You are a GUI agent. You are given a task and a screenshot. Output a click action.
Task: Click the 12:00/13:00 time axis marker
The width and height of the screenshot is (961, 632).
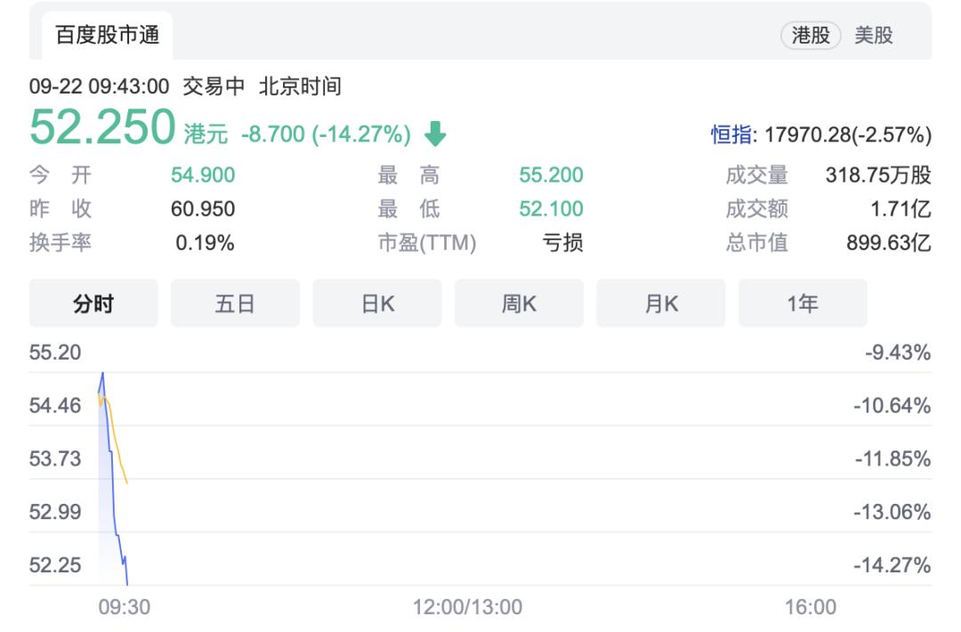pyautogui.click(x=467, y=607)
